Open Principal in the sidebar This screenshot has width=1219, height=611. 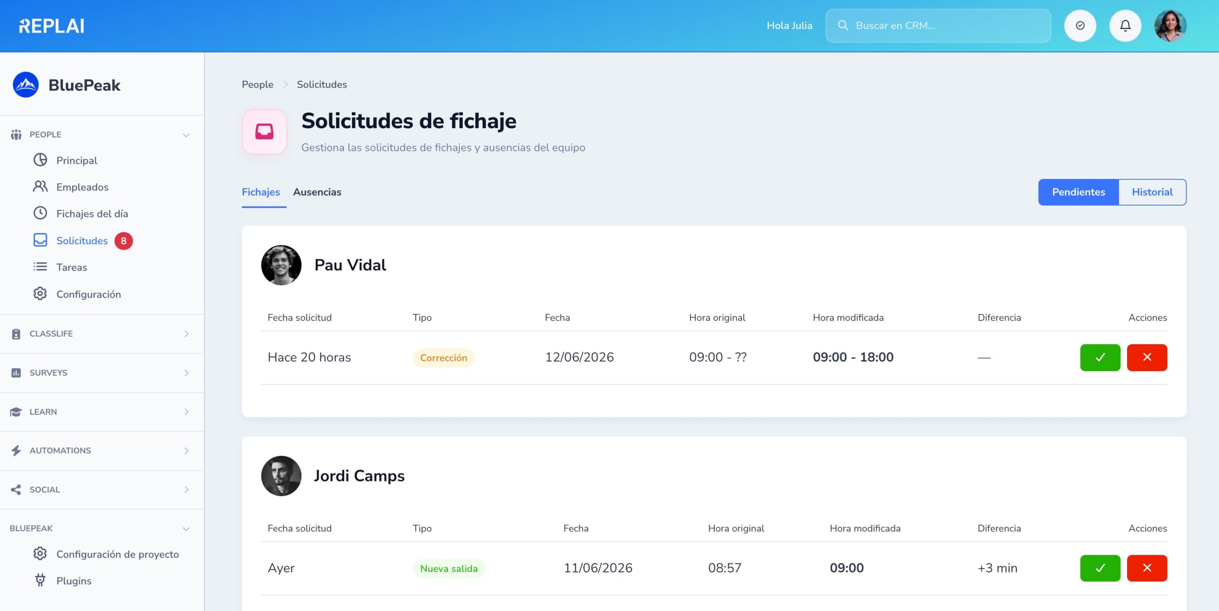(x=77, y=160)
